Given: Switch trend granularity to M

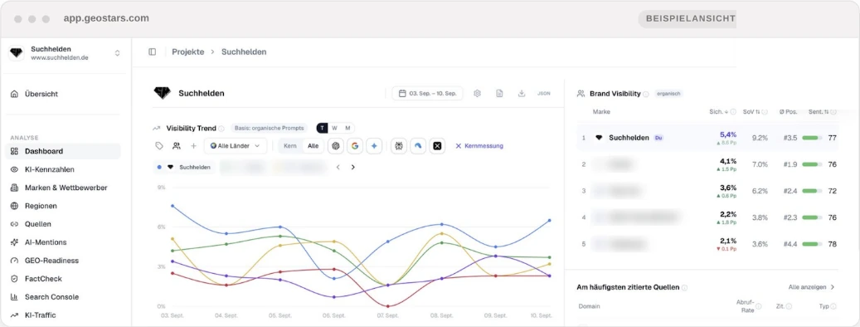Looking at the screenshot, I should pyautogui.click(x=347, y=128).
